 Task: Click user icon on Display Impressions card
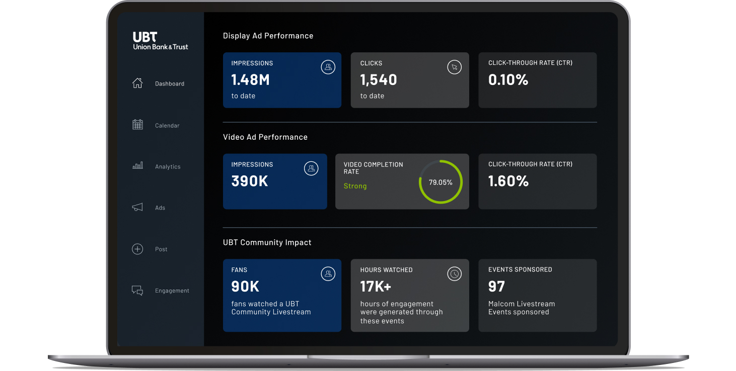pyautogui.click(x=328, y=67)
